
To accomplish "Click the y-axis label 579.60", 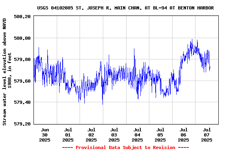I will [22, 81].
